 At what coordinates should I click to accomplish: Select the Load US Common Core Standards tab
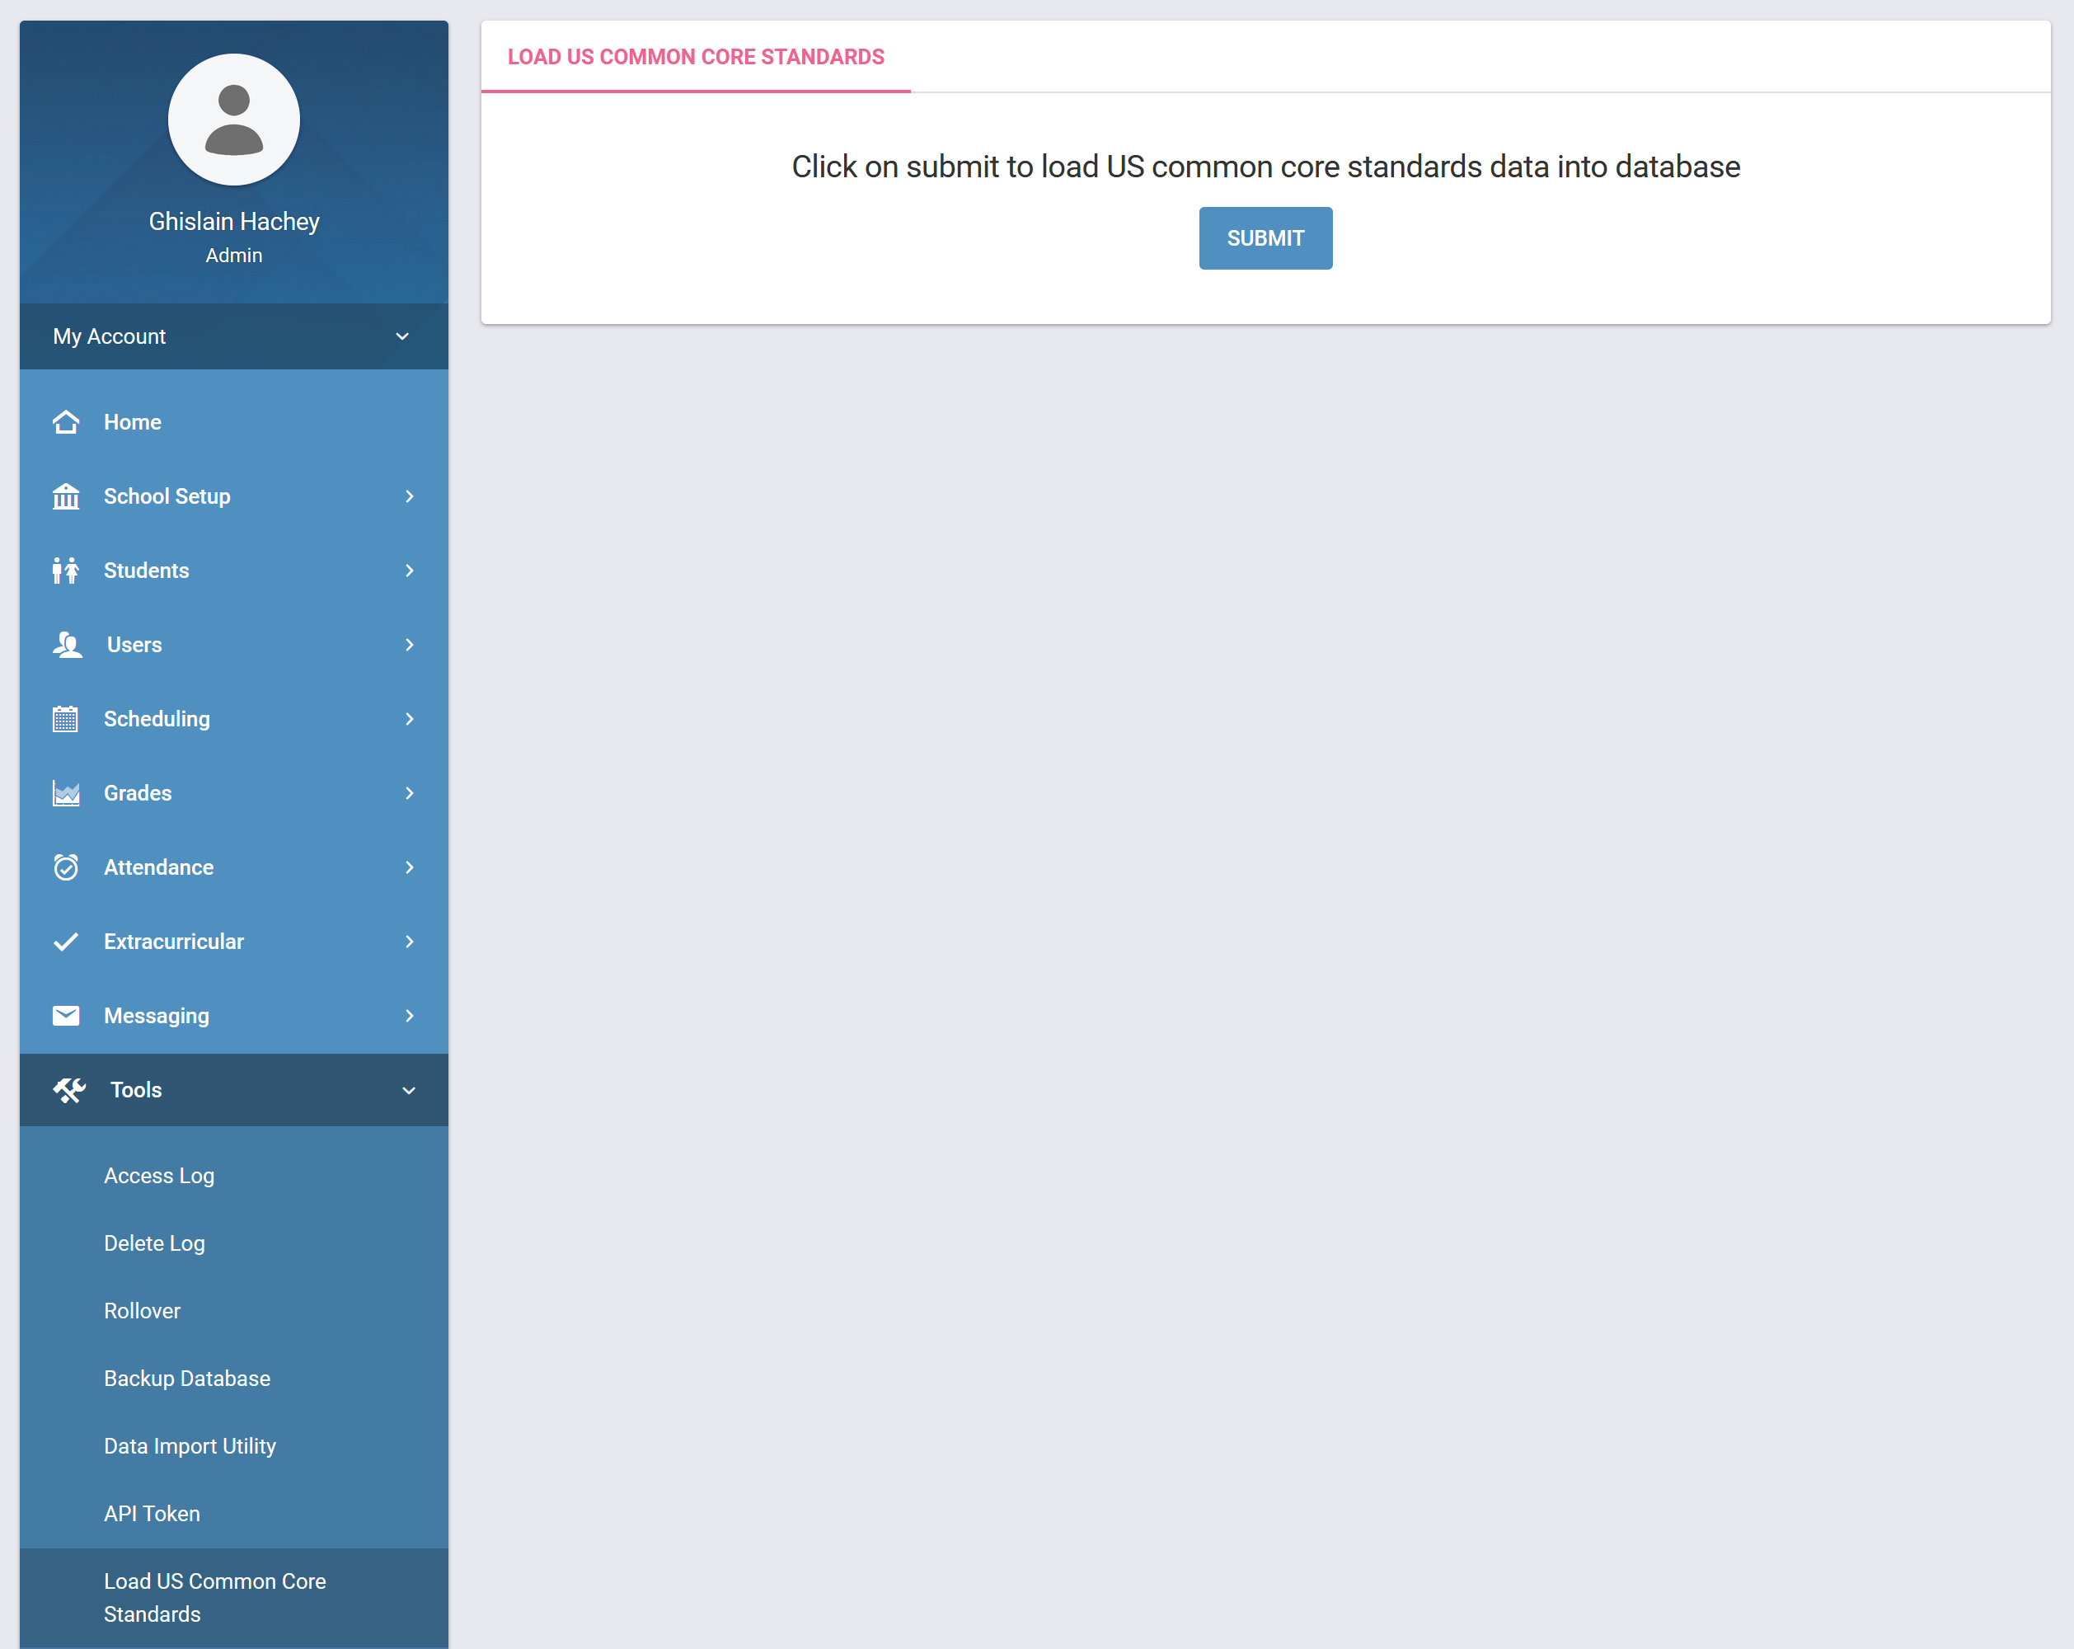(x=696, y=57)
